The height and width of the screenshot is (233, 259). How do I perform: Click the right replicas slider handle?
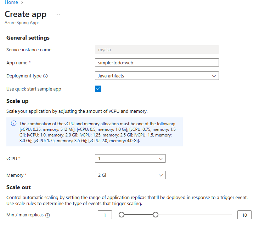(x=155, y=215)
